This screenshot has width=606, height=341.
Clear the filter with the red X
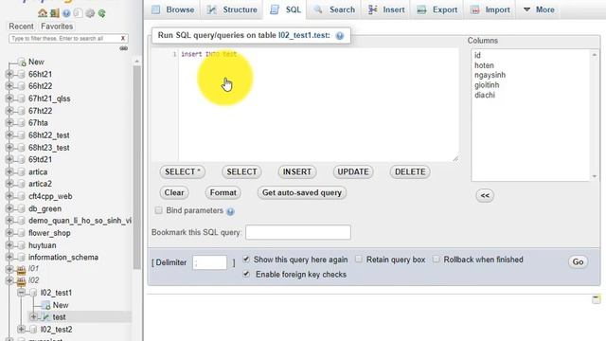[x=123, y=38]
